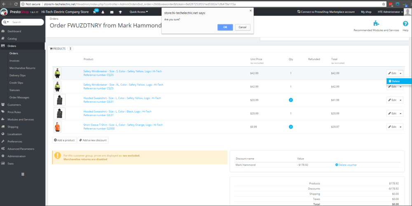The height and width of the screenshot is (206, 412).
Task: Expand dropdown for Short Sleeve T-Shirt row
Action: 401,127
